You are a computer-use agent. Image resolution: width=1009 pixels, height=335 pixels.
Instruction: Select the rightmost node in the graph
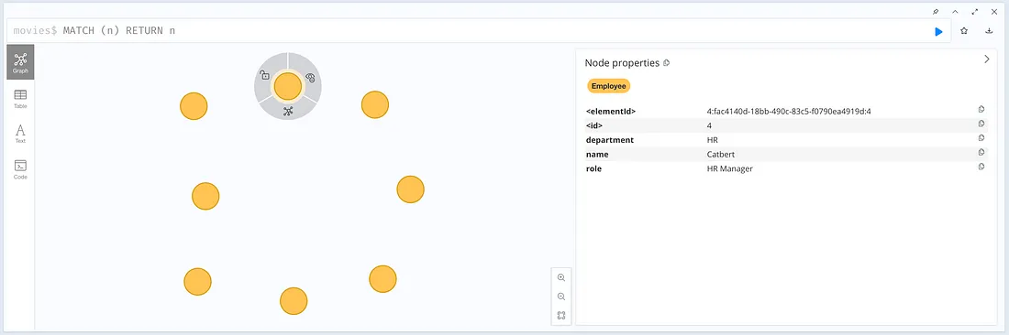coord(411,189)
